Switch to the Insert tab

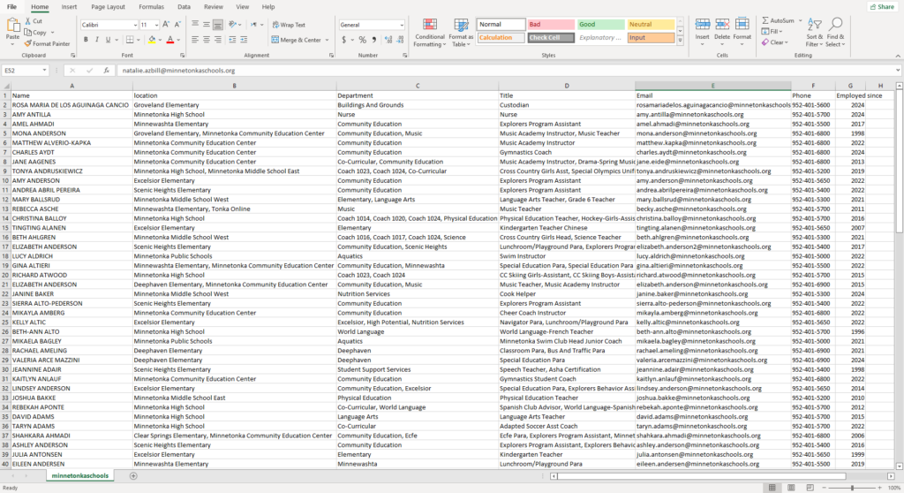click(69, 7)
